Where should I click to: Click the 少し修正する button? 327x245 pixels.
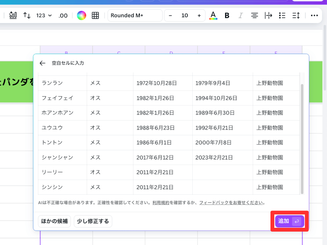93,221
